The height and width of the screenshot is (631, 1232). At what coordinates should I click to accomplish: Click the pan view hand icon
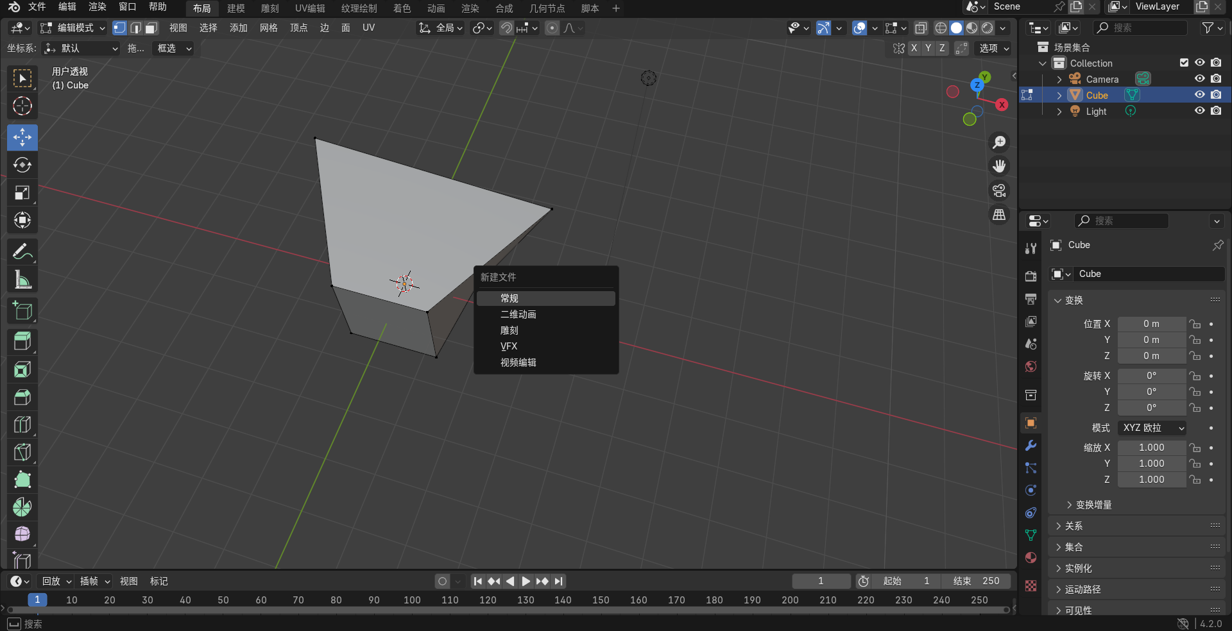(x=999, y=167)
